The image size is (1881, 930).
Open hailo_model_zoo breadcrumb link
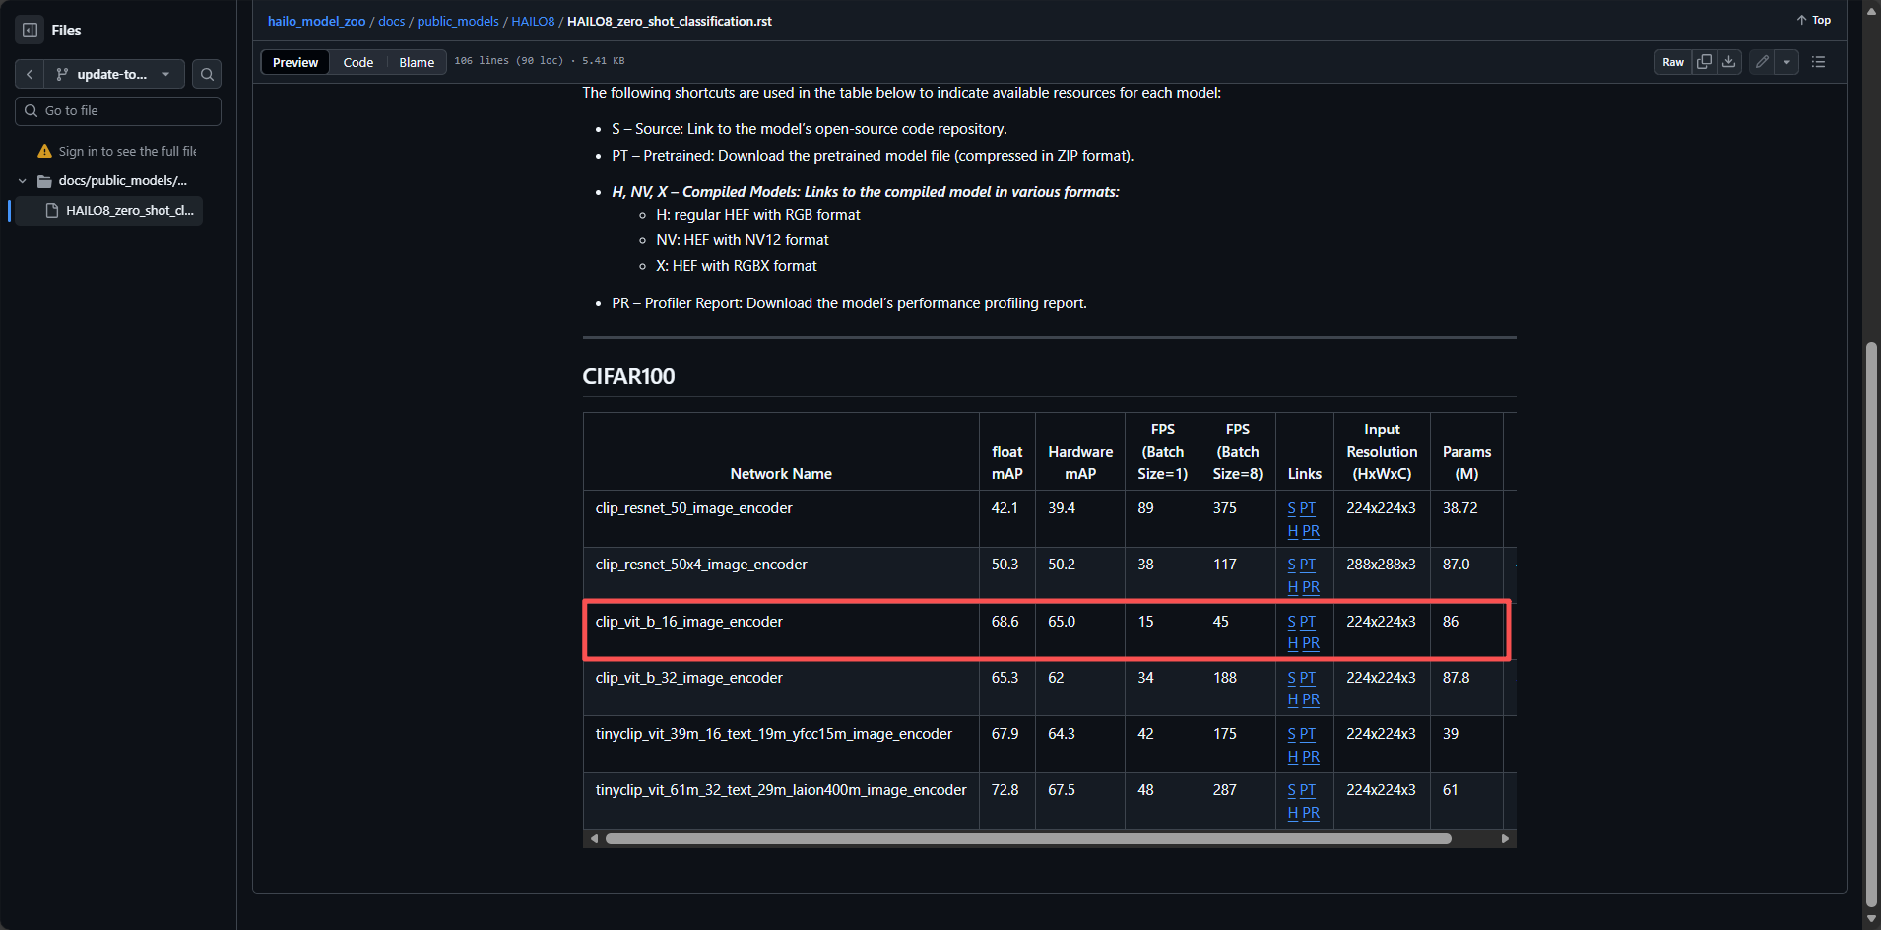316,21
